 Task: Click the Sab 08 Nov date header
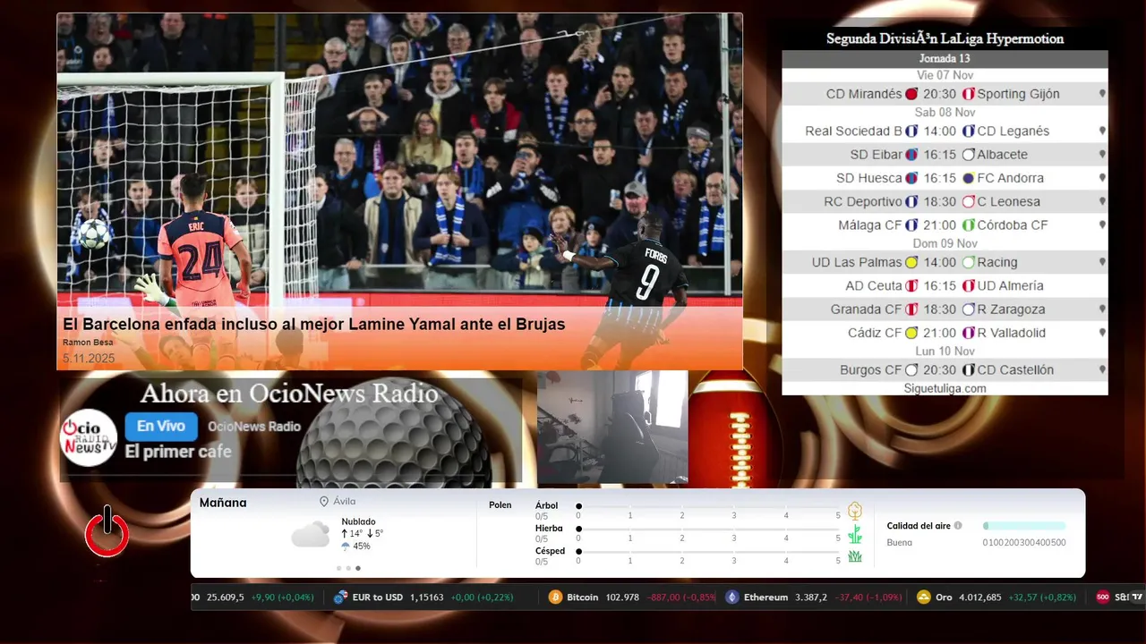coord(945,113)
